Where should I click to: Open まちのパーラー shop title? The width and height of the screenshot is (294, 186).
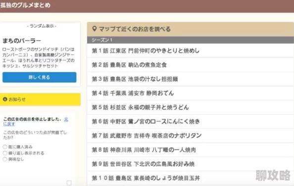(22, 41)
